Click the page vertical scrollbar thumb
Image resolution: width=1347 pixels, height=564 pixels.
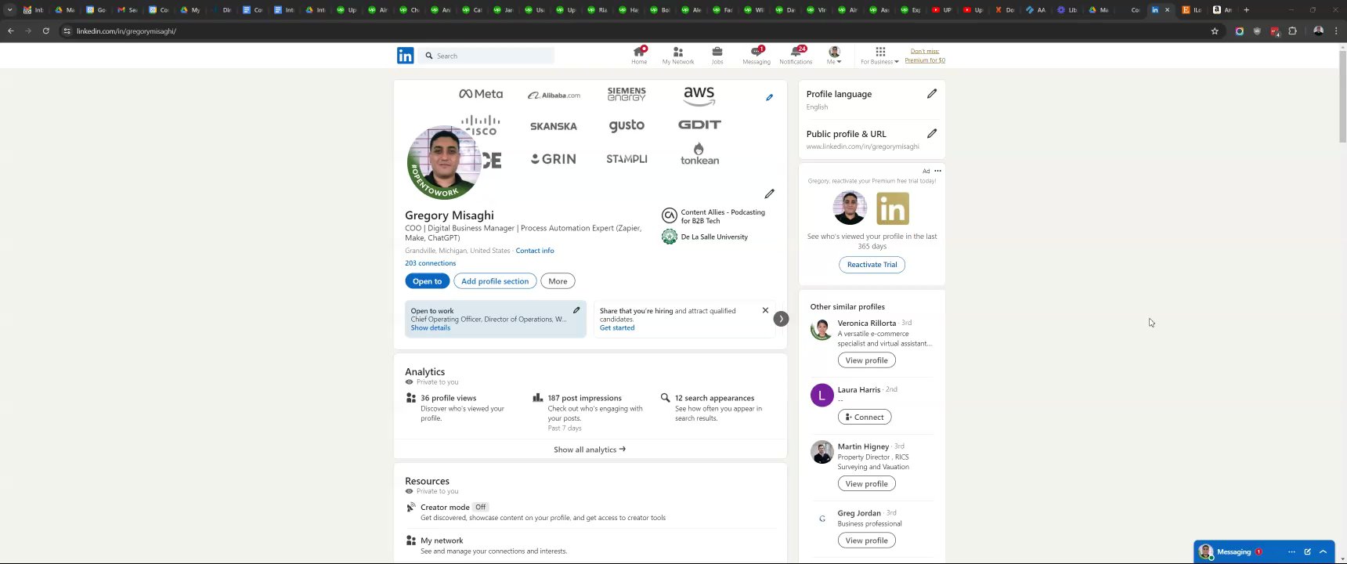click(1342, 96)
